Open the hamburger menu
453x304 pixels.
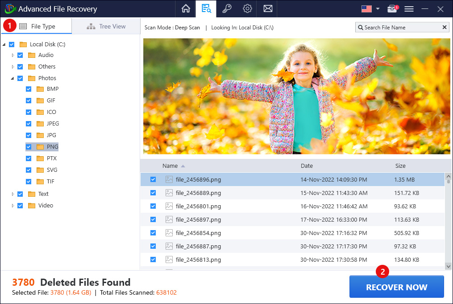(409, 9)
